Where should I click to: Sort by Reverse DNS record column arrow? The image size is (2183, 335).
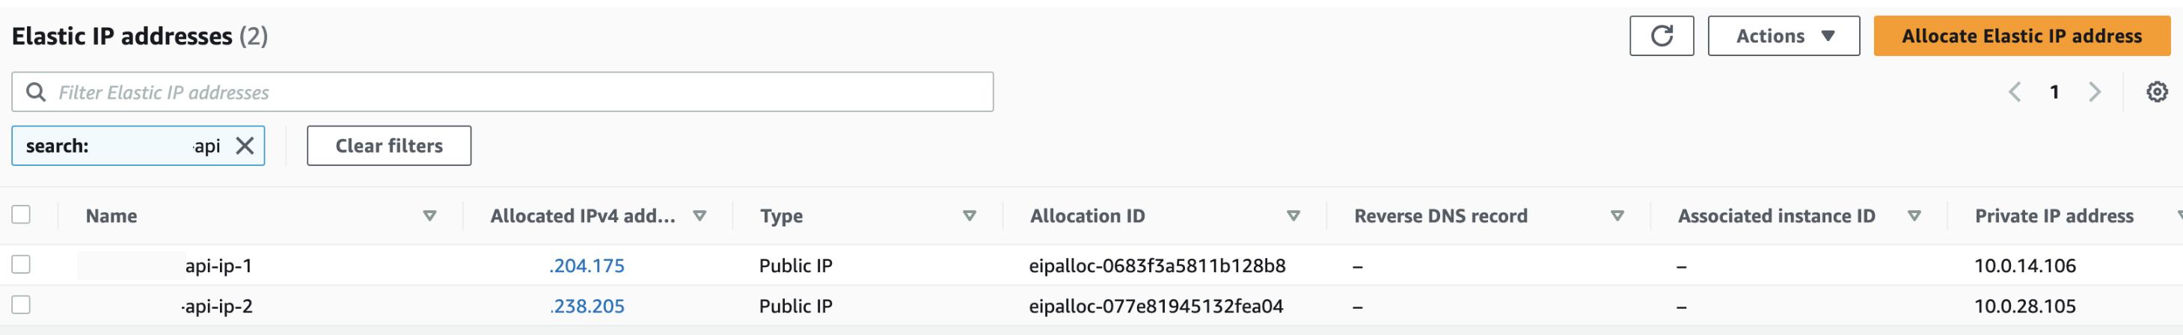coord(1617,216)
